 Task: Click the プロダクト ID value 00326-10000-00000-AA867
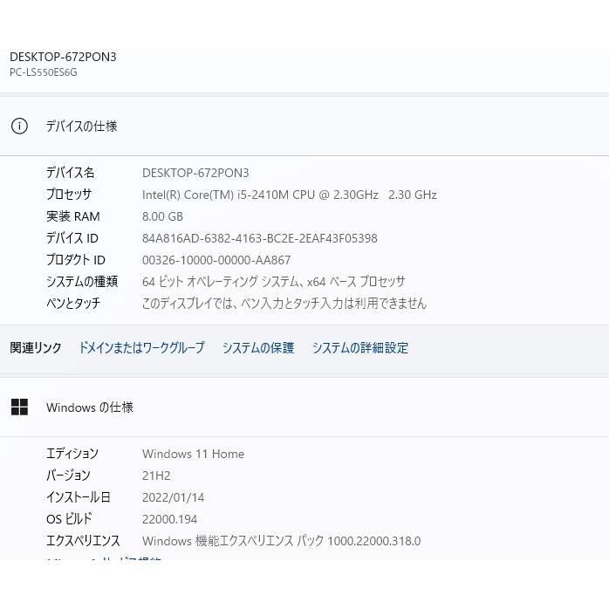click(216, 260)
